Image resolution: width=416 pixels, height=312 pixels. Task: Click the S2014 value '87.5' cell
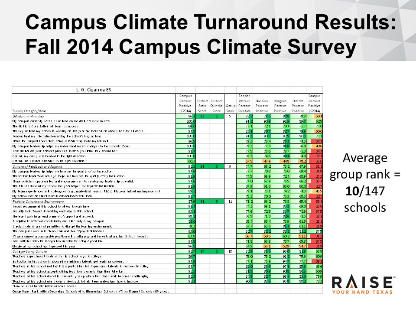(x=315, y=231)
